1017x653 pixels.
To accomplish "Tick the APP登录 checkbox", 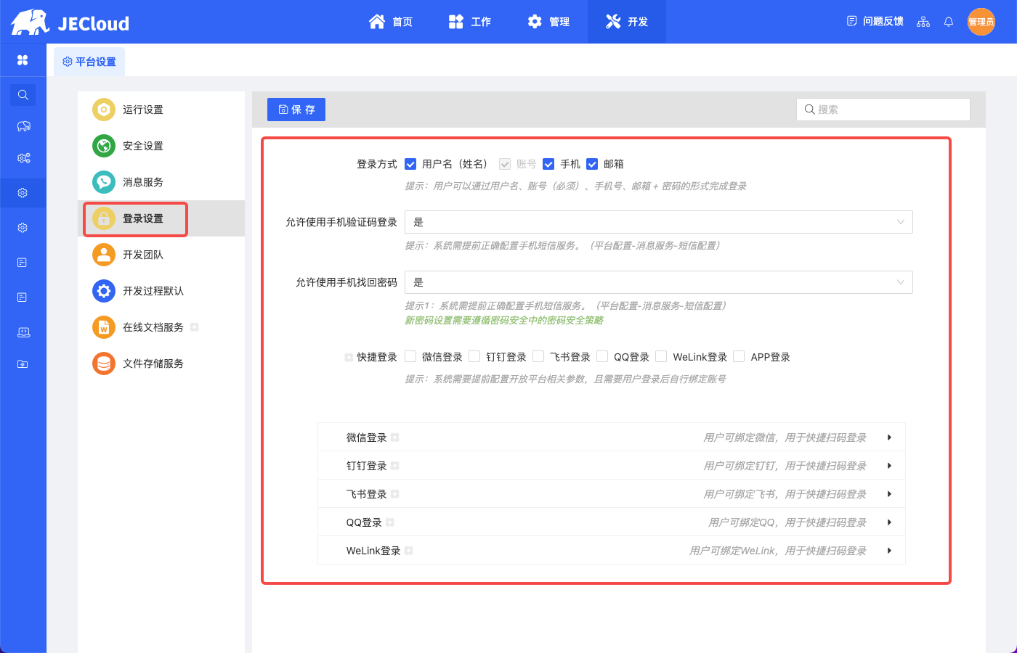I will (739, 356).
